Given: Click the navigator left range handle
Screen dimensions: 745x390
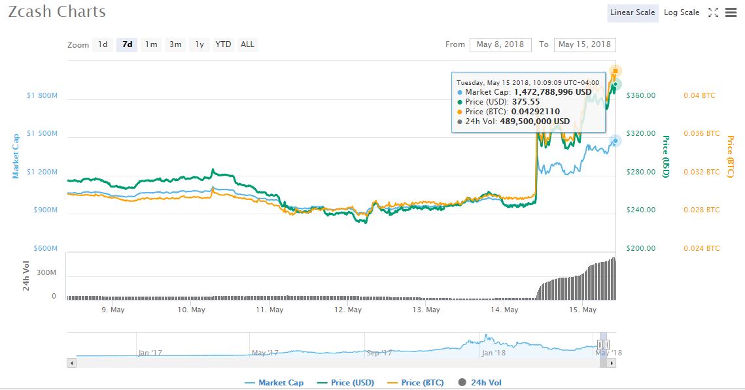Looking at the screenshot, I should [x=600, y=345].
